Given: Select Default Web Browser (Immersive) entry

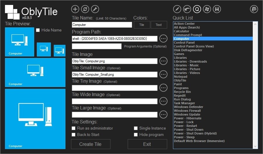Looking at the screenshot, I should (199, 141).
